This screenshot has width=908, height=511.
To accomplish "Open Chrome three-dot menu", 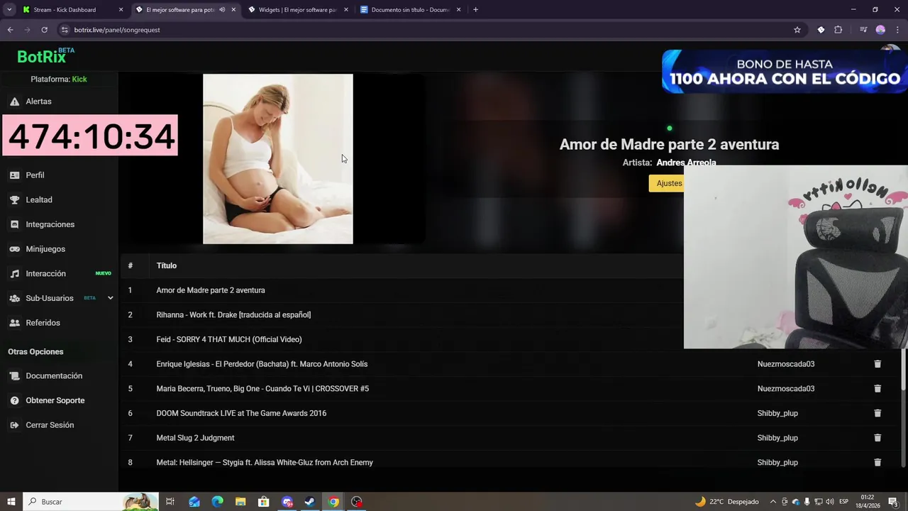I will (897, 30).
